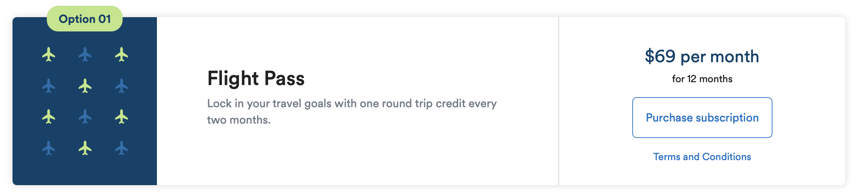Image resolution: width=860 pixels, height=193 pixels.
Task: Click the dark blue airplane pattern panel
Action: [x=85, y=101]
